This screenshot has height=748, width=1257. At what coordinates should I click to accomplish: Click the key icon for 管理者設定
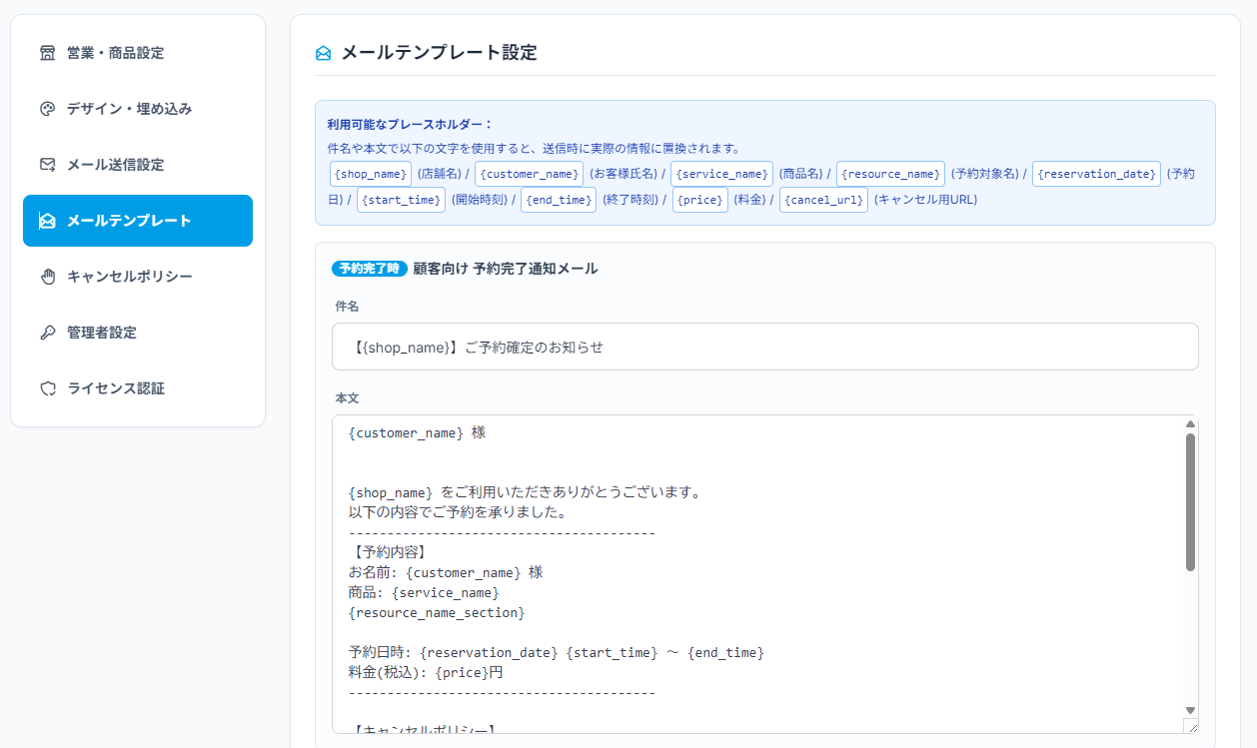point(47,333)
